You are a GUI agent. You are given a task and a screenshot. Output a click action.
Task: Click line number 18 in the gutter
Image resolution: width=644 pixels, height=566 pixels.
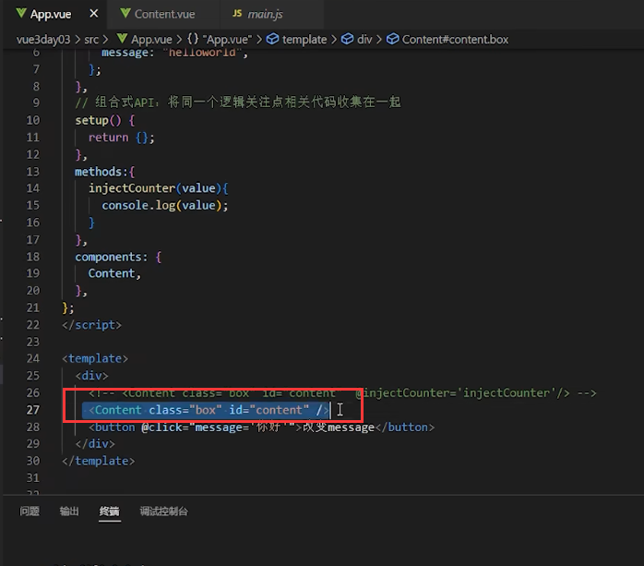click(33, 257)
